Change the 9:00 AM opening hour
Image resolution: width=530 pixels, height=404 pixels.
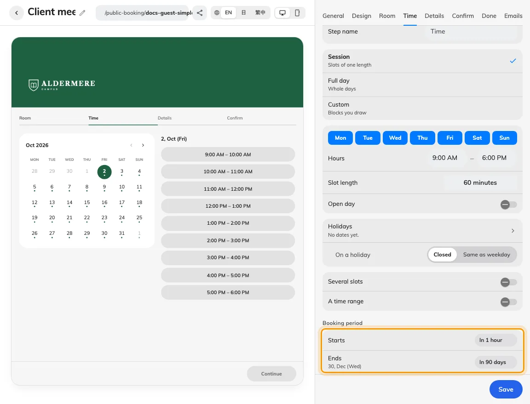click(444, 158)
